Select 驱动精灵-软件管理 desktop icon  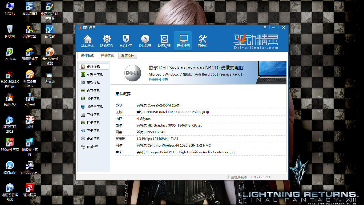(50, 11)
